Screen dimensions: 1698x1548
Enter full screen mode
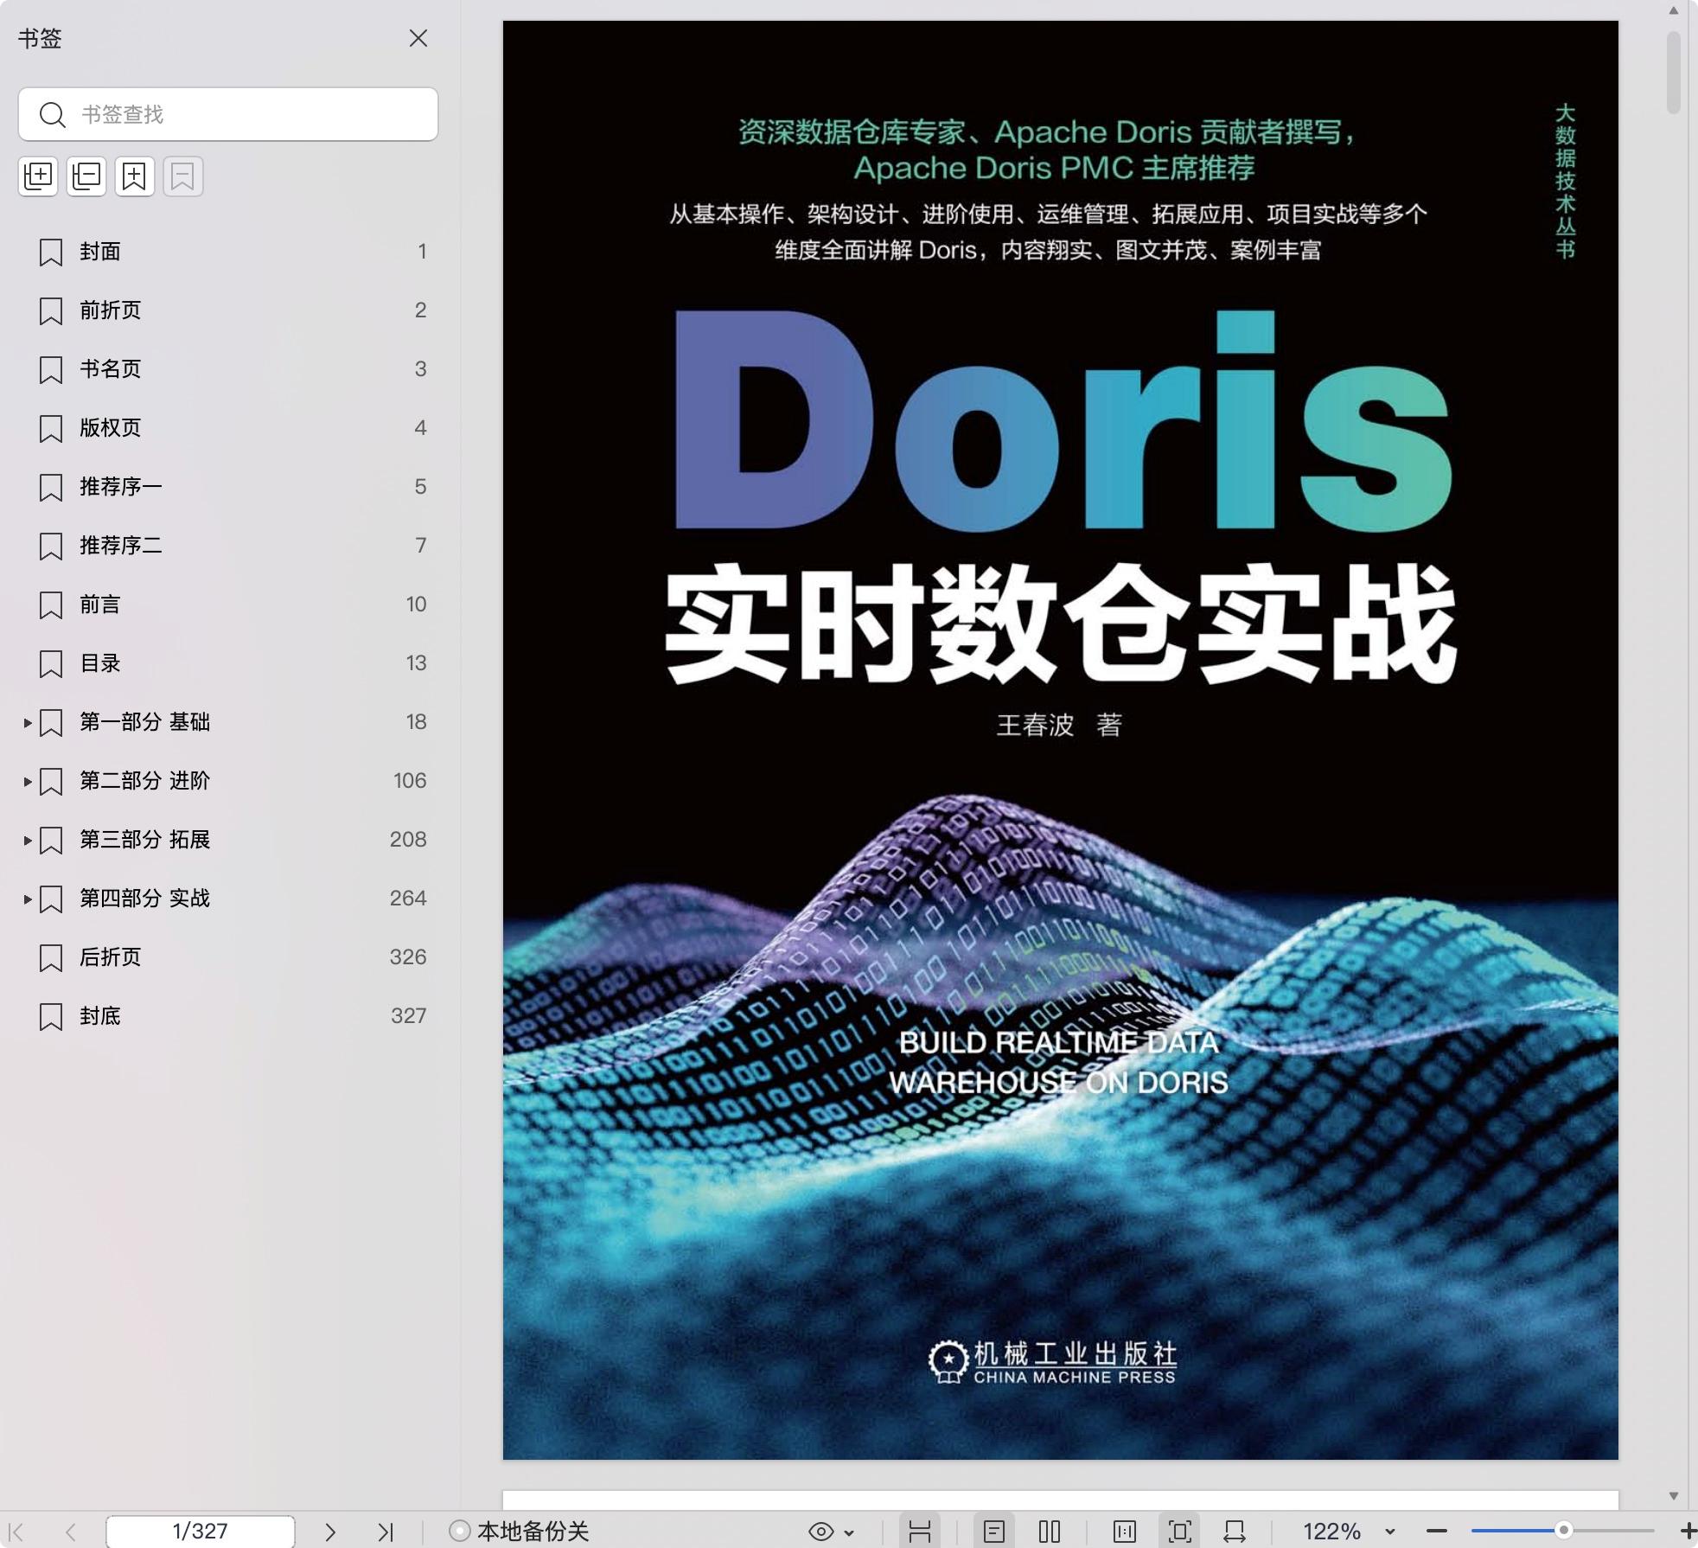[1180, 1532]
